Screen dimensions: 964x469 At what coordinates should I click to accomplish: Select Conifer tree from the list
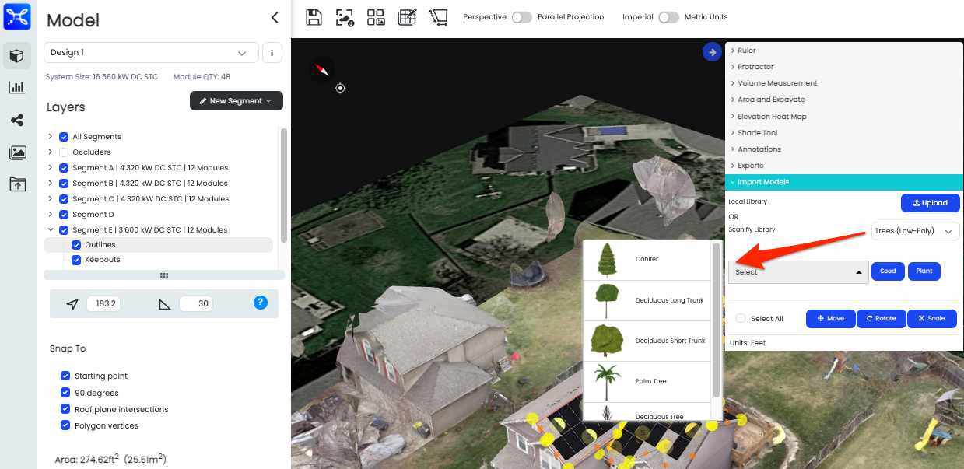647,260
